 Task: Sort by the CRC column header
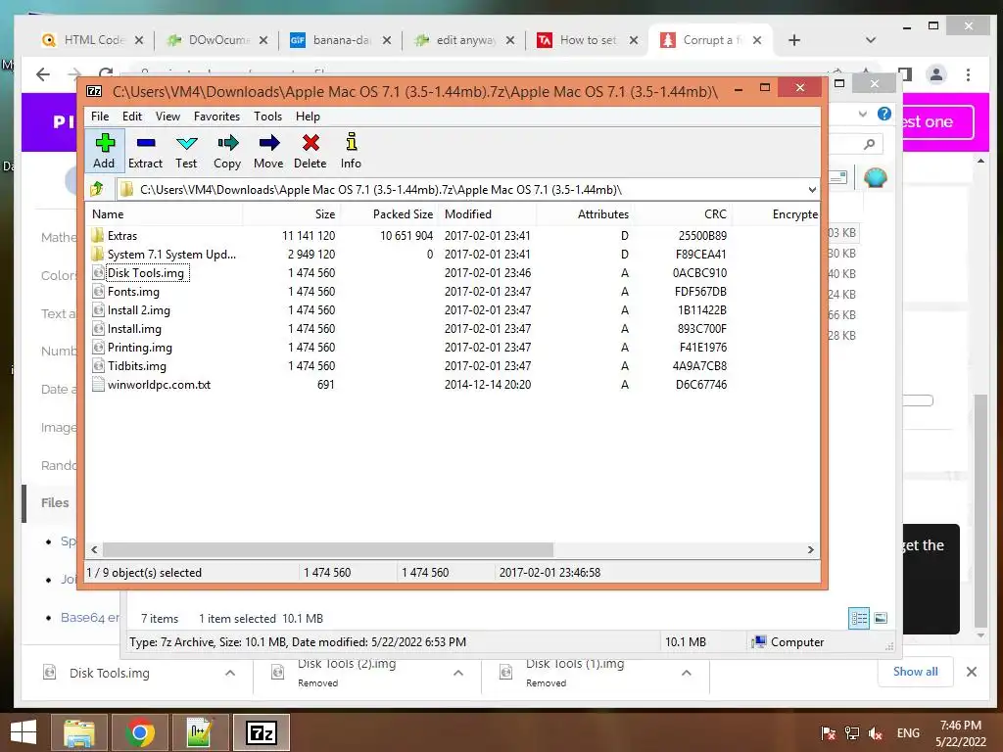tap(684, 214)
